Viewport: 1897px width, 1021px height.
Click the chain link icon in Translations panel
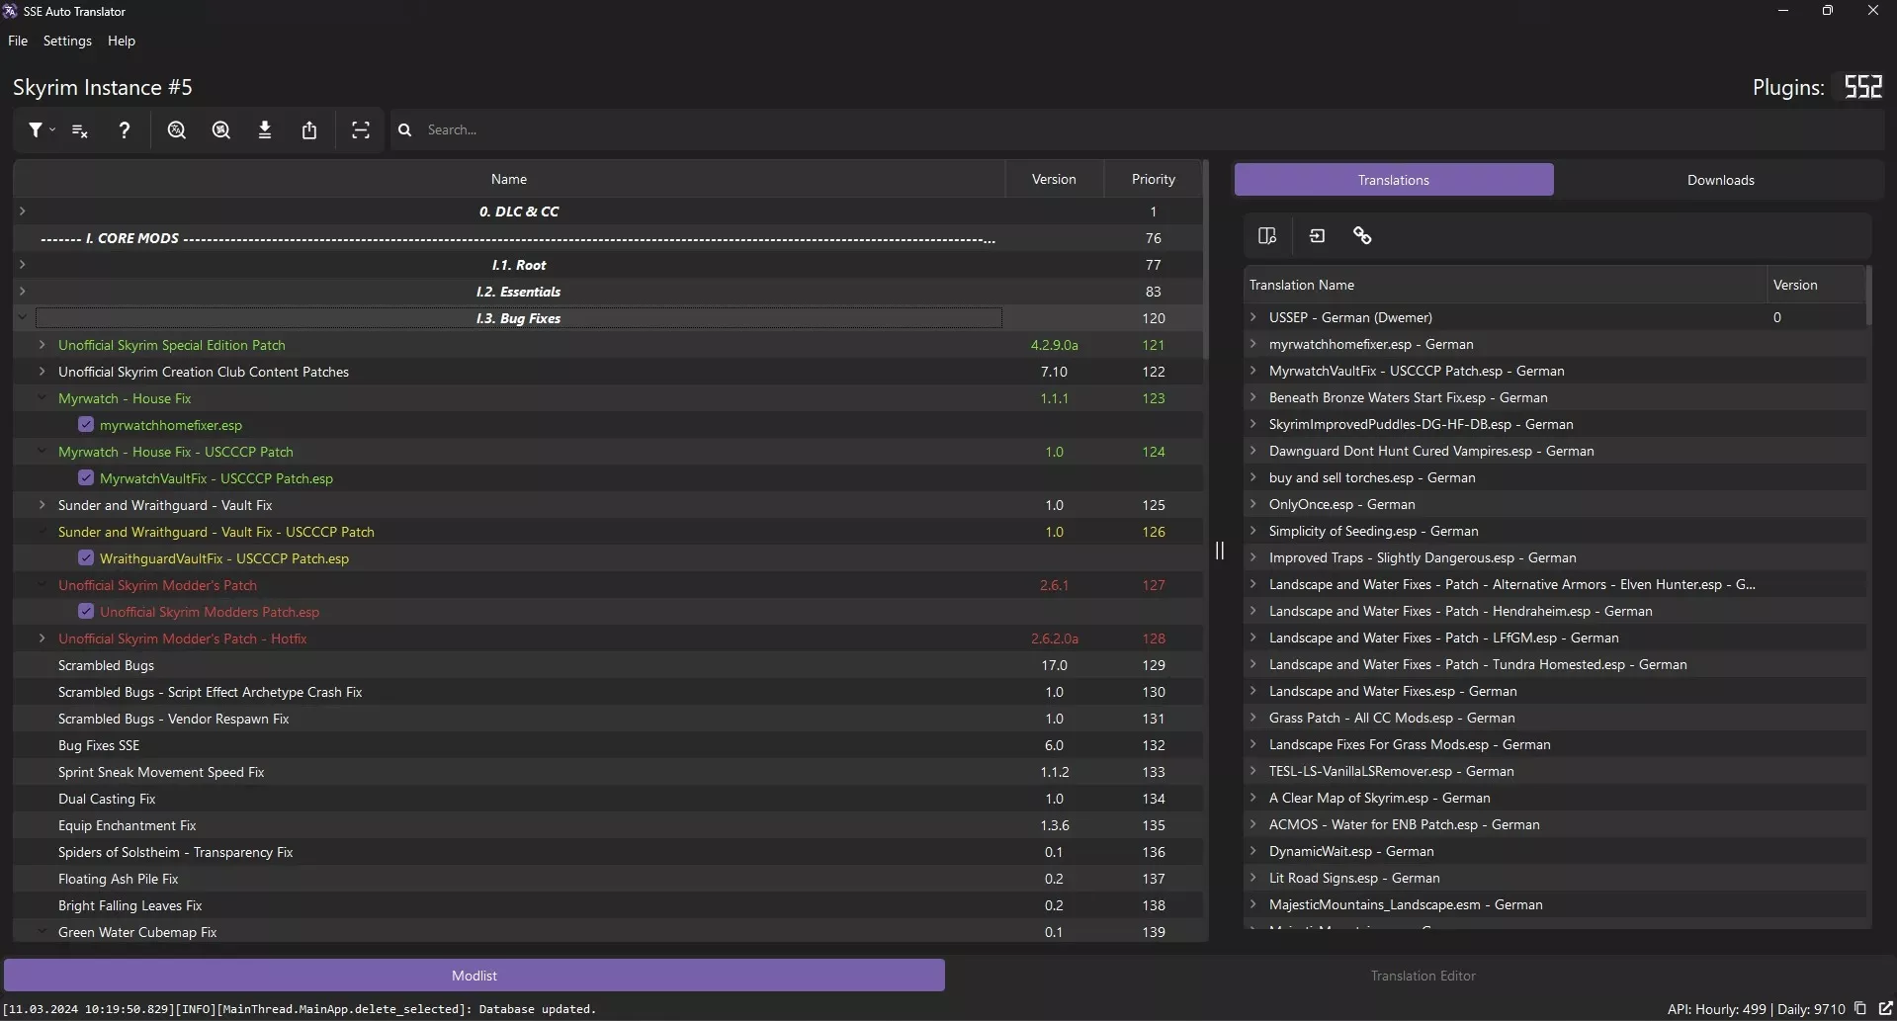pyautogui.click(x=1362, y=235)
